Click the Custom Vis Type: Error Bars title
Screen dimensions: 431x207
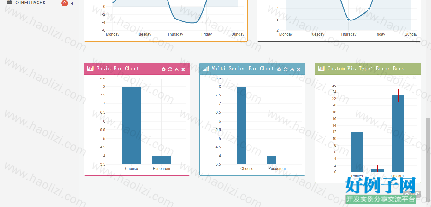(366, 68)
